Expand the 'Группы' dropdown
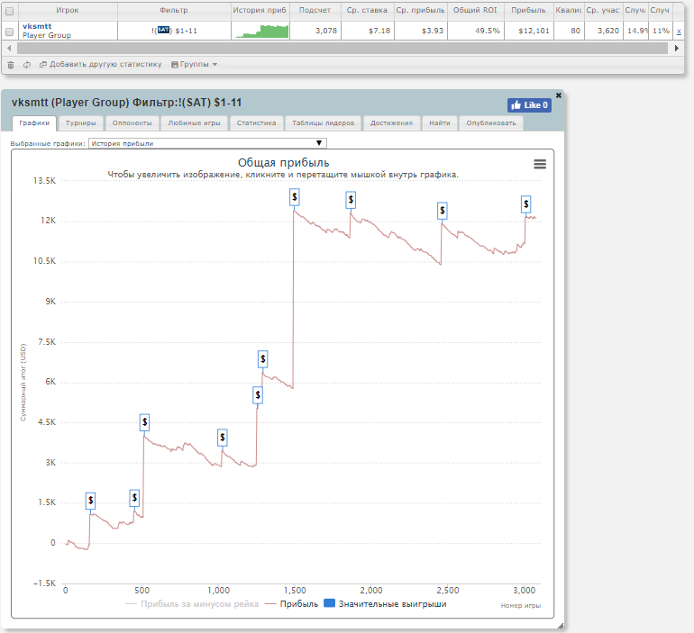The width and height of the screenshot is (694, 633). 195,65
